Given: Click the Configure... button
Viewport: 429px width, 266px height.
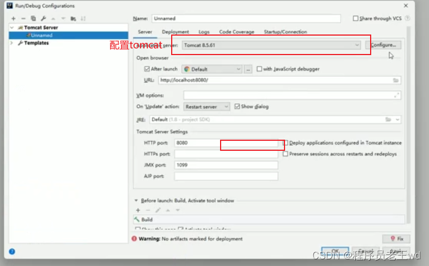Looking at the screenshot, I should pyautogui.click(x=383, y=45).
